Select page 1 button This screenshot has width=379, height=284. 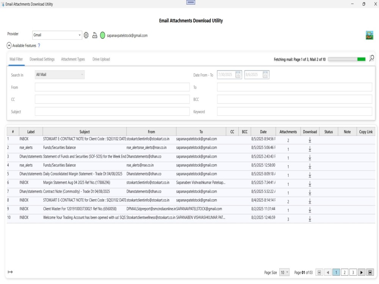click(336, 272)
